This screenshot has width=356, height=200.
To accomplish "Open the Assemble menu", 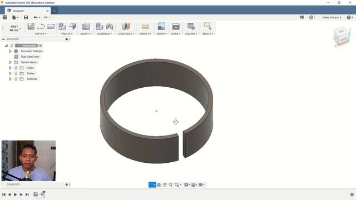I will pyautogui.click(x=104, y=33).
